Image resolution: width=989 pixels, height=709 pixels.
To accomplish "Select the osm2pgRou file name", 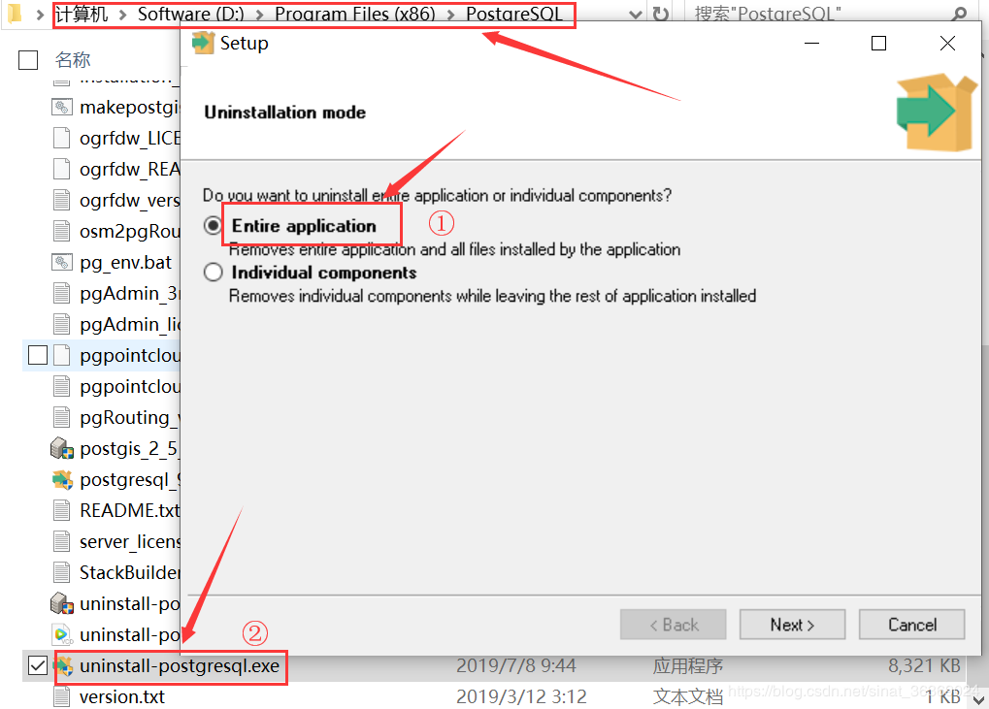I will click(130, 231).
